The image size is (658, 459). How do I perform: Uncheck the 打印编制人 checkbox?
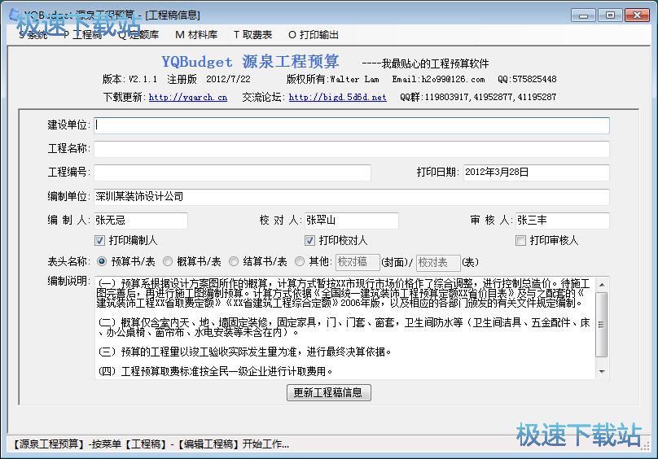click(x=100, y=241)
